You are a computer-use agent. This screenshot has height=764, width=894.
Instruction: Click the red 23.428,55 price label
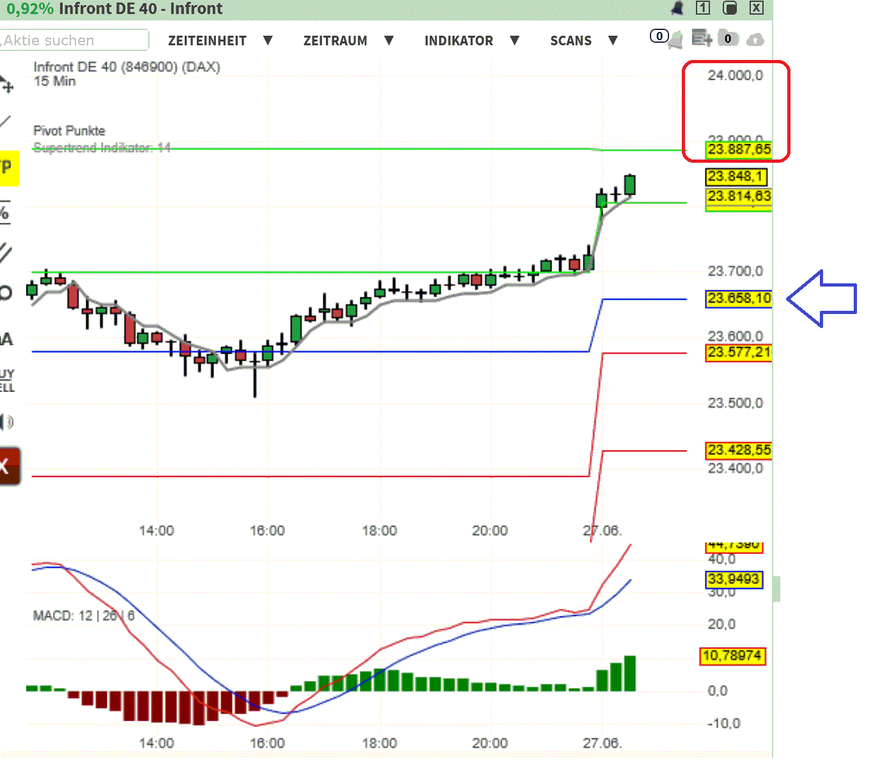point(739,451)
